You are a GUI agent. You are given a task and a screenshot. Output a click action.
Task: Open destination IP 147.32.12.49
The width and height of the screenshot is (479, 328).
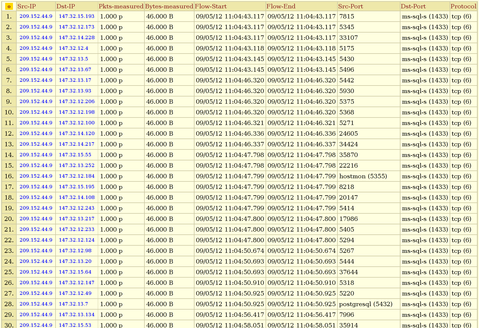[75, 293]
